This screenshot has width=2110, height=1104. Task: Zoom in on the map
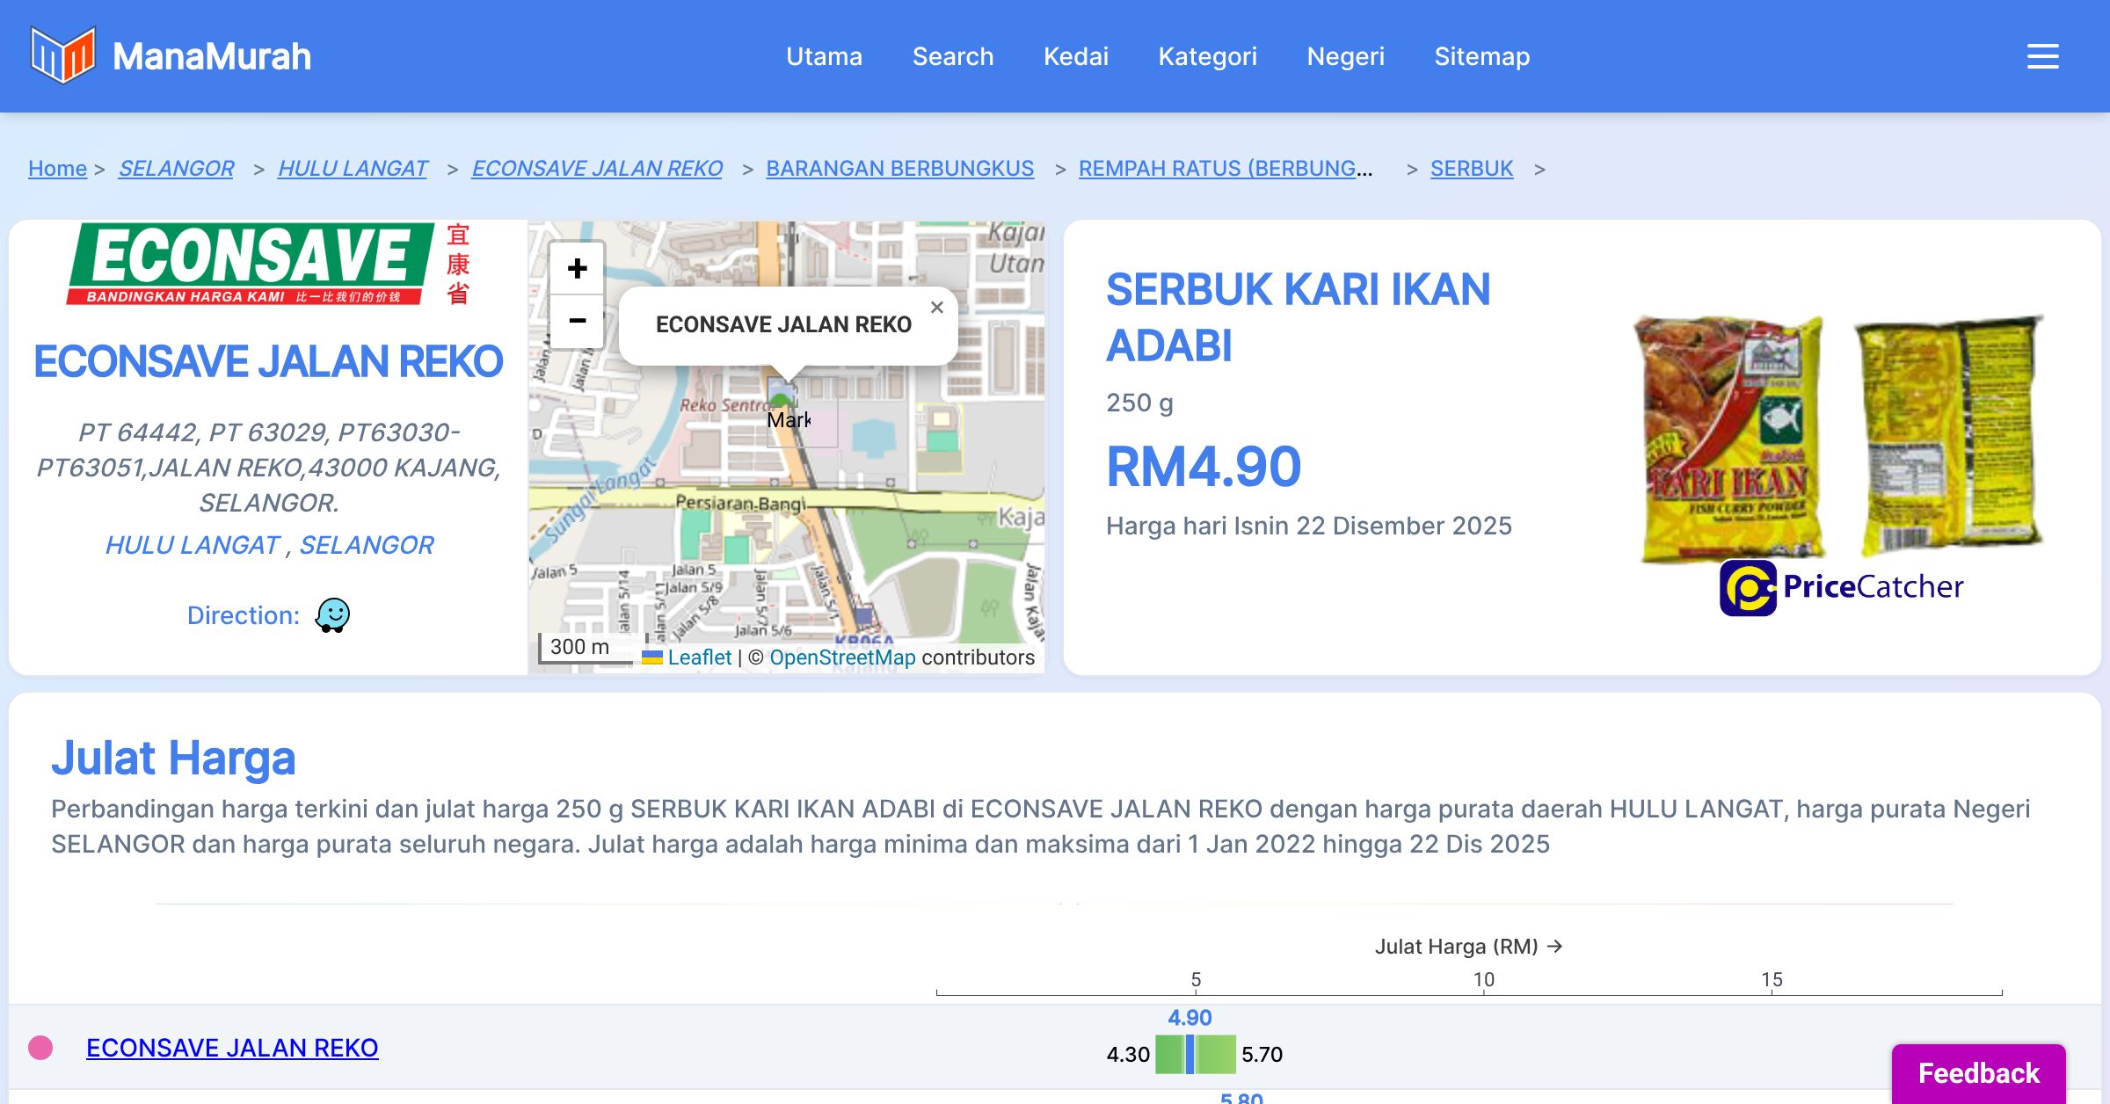577,268
